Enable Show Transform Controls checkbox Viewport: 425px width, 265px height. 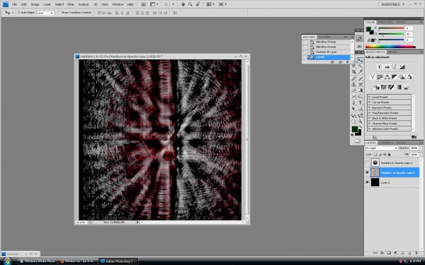point(60,13)
